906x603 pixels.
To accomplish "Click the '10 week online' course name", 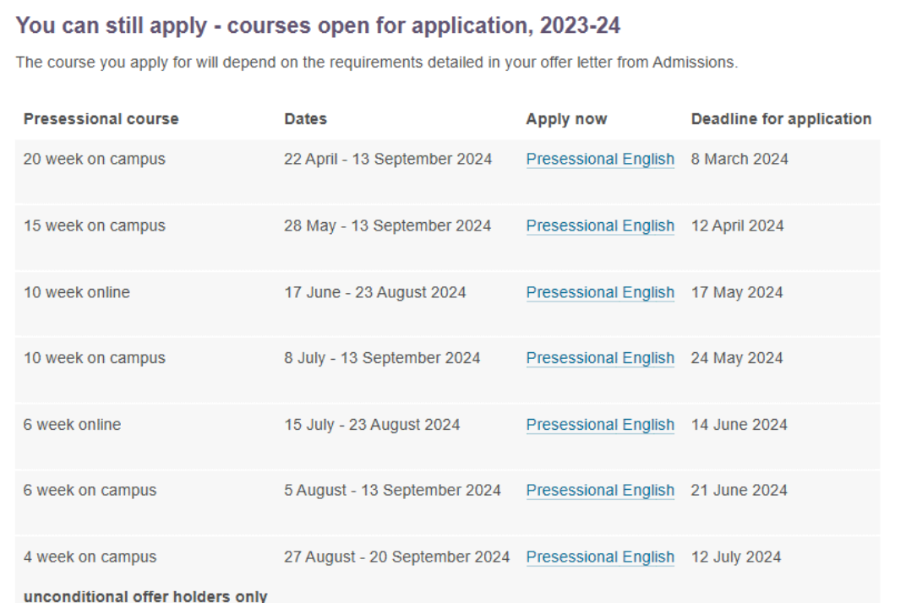I will click(x=77, y=292).
